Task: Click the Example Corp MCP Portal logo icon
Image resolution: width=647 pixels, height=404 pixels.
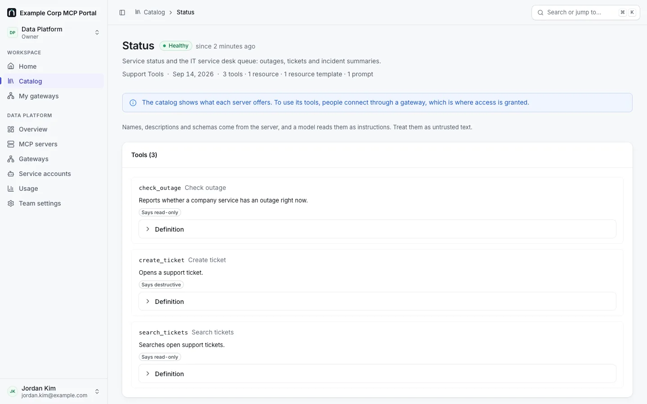Action: [12, 13]
